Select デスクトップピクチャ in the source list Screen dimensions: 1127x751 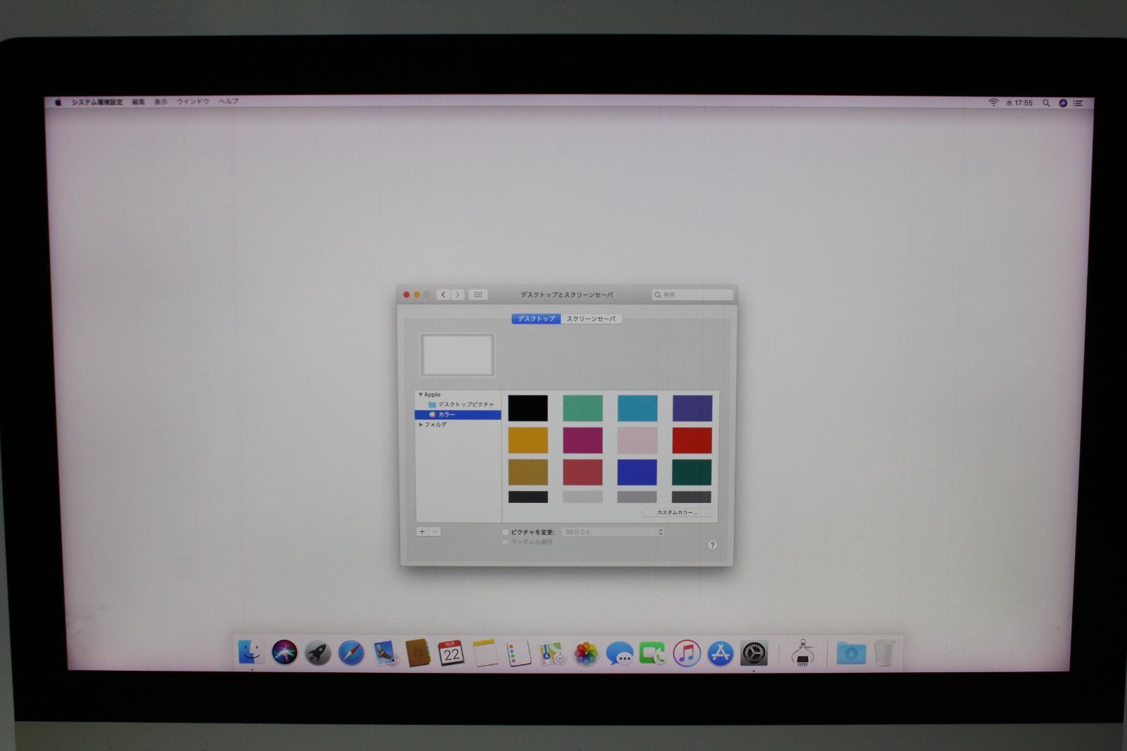click(465, 404)
